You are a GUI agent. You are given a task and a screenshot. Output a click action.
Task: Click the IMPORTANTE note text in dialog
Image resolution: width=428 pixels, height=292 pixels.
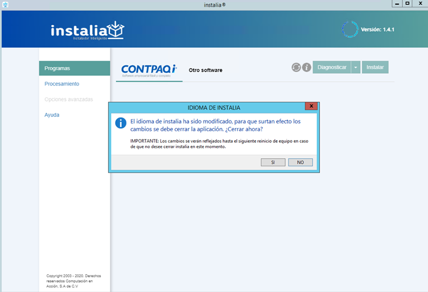click(219, 144)
